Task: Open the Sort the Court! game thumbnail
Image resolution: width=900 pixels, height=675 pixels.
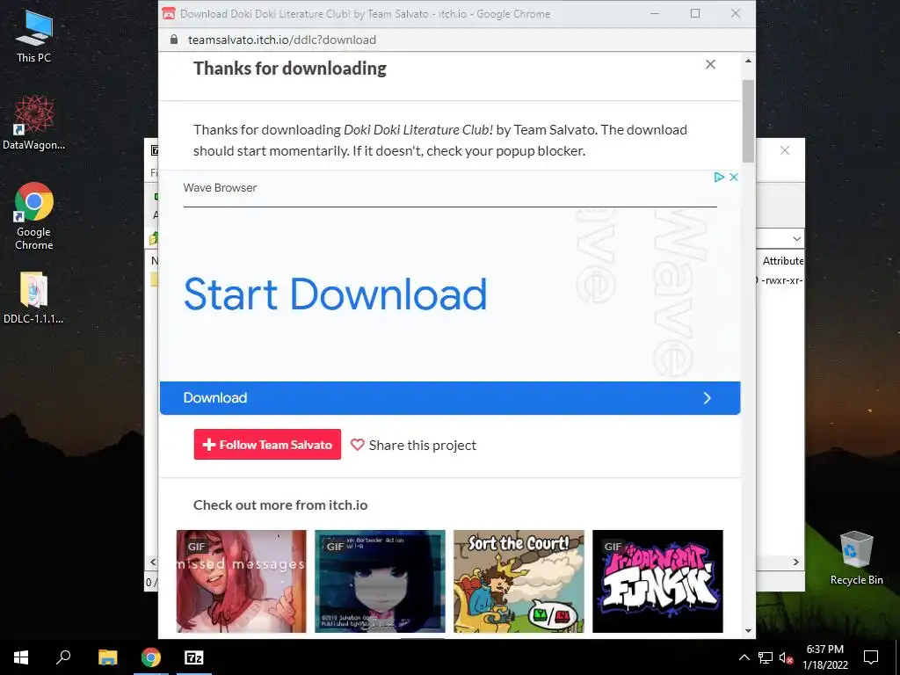Action: 519,581
